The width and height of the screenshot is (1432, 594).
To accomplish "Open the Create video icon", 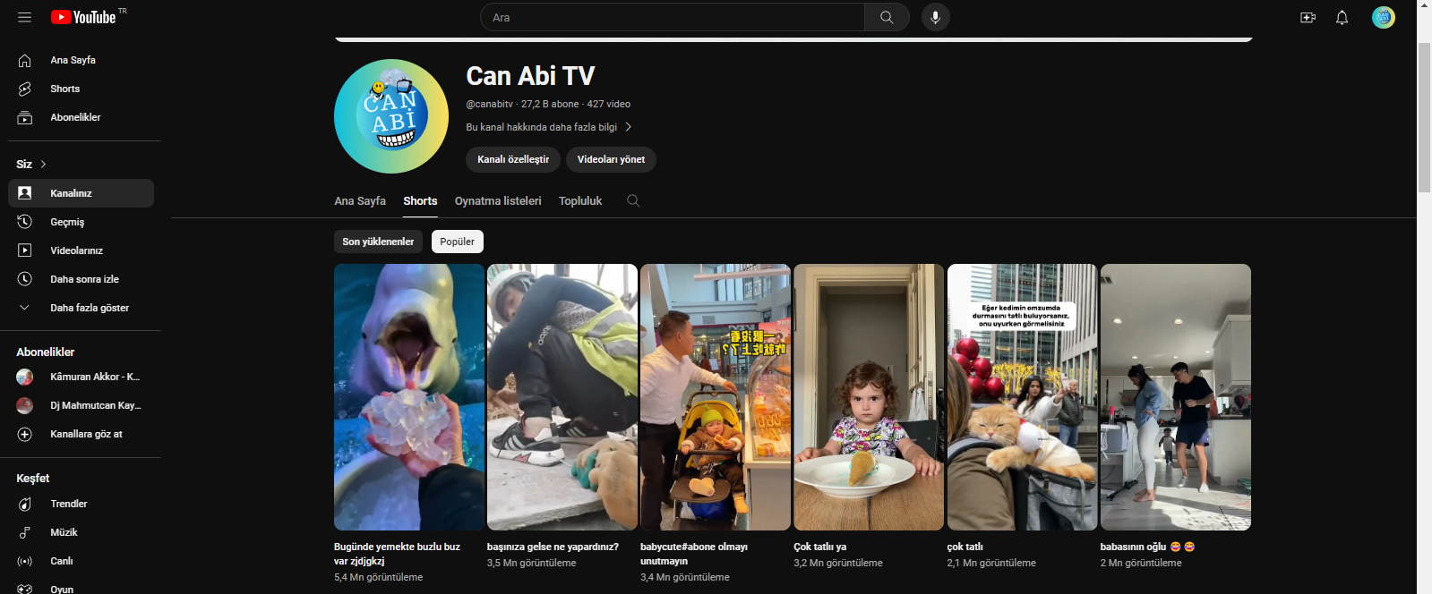I will click(x=1308, y=17).
